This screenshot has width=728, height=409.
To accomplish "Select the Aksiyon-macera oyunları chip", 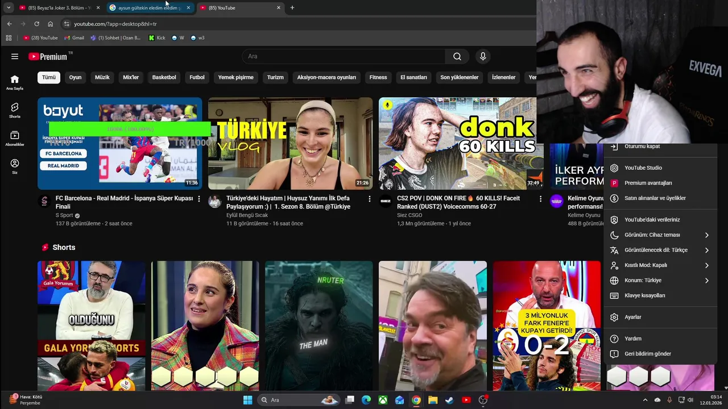I will click(x=326, y=77).
